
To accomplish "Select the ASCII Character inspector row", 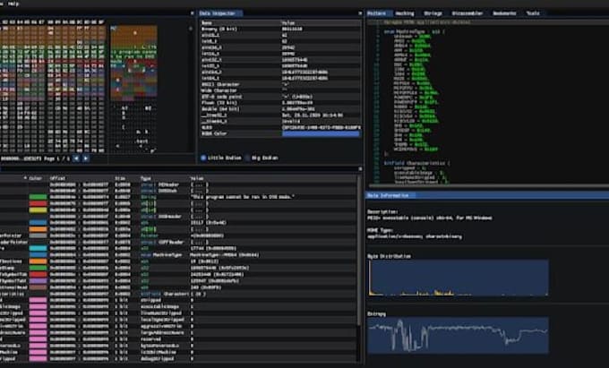I will coord(280,84).
